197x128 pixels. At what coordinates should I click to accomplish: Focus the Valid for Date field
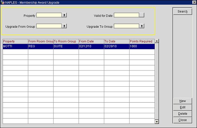pos(126,15)
